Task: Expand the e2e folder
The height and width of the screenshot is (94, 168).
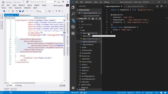Action: (82, 21)
